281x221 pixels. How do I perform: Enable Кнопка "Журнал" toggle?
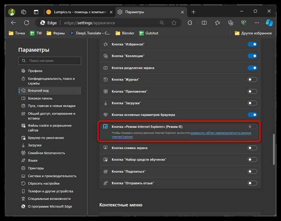tap(252, 80)
